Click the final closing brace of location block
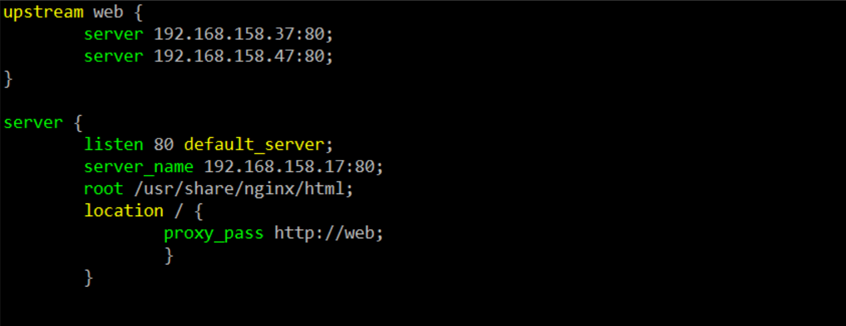This screenshot has height=326, width=846. click(x=88, y=278)
